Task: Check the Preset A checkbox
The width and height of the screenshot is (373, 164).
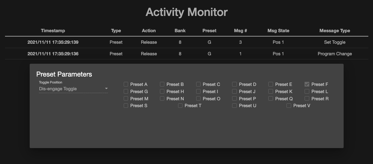Action: [x=126, y=84]
